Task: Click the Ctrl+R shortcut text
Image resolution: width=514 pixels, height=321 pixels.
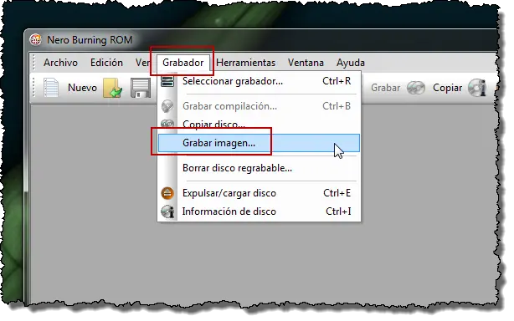Action: (337, 81)
